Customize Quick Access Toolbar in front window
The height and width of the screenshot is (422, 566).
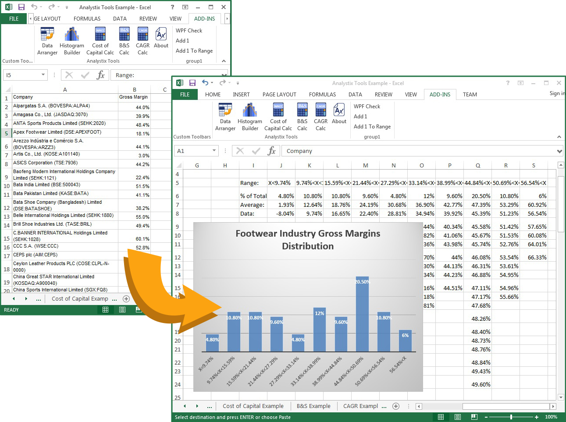[x=238, y=83]
